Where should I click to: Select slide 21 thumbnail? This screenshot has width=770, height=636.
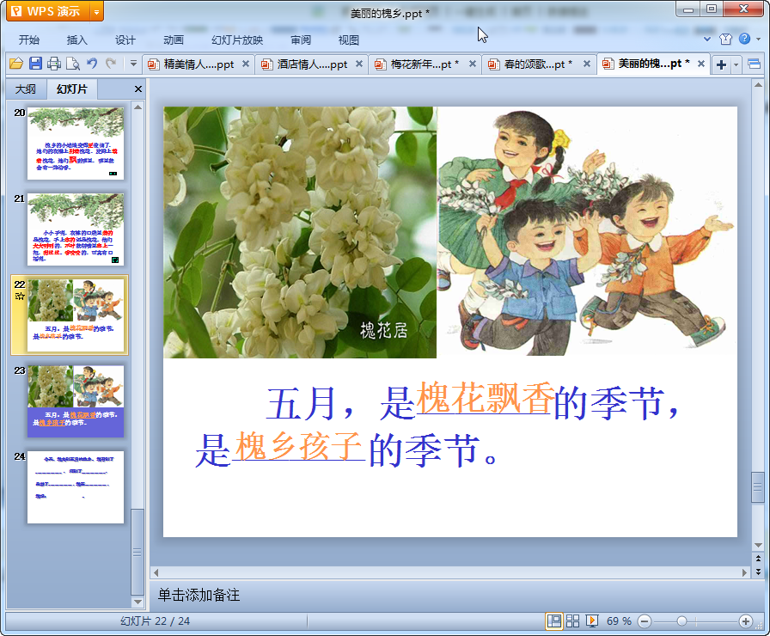click(x=76, y=229)
